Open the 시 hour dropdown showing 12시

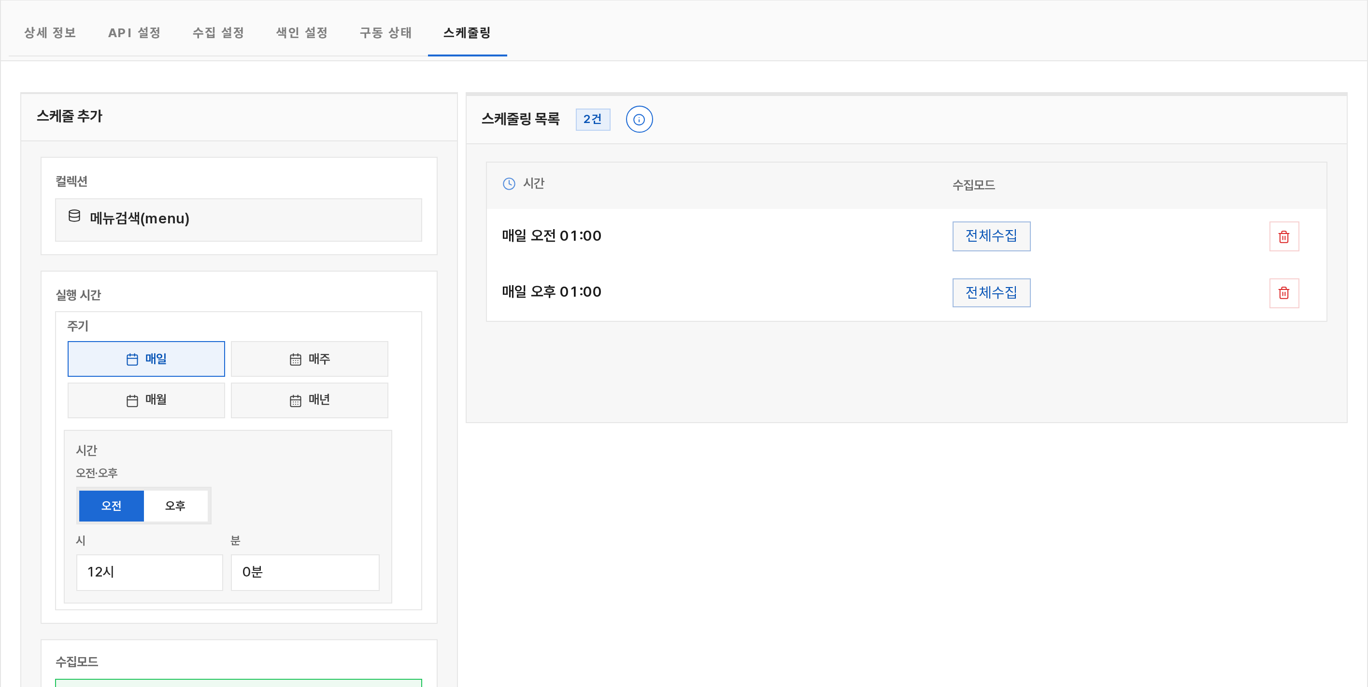pyautogui.click(x=150, y=572)
